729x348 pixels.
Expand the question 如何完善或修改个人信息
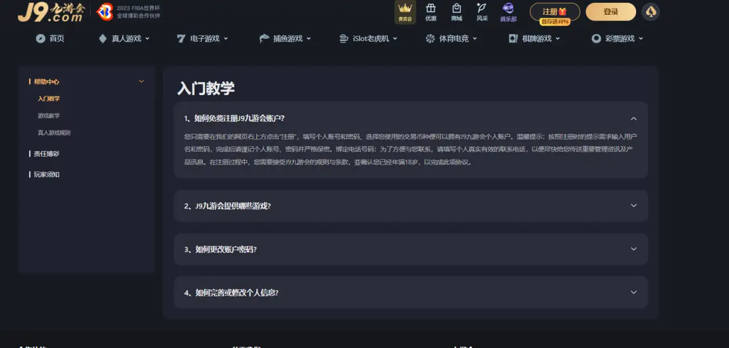[633, 292]
